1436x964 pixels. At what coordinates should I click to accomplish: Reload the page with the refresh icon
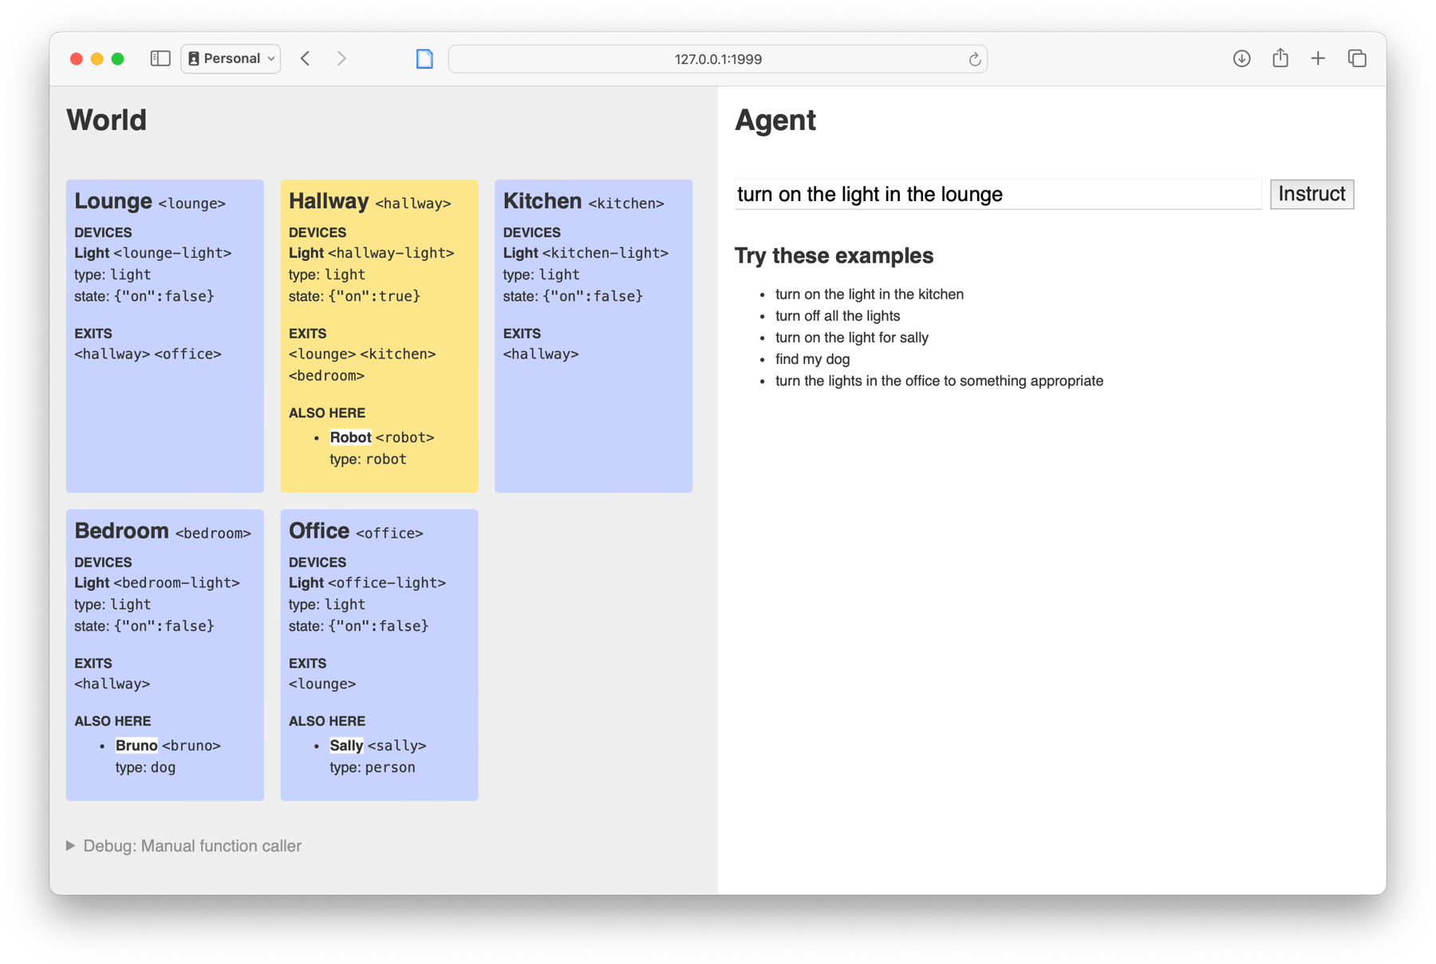[x=974, y=59]
